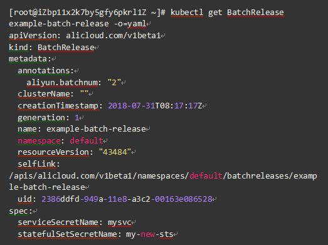Click the 'uid' key
Image resolution: width=328 pixels, height=245 pixels.
tap(25, 199)
